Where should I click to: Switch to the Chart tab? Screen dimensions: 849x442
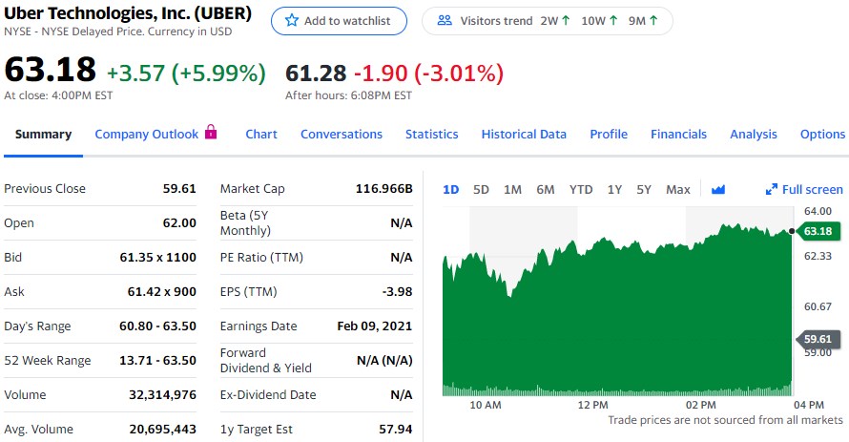[261, 135]
